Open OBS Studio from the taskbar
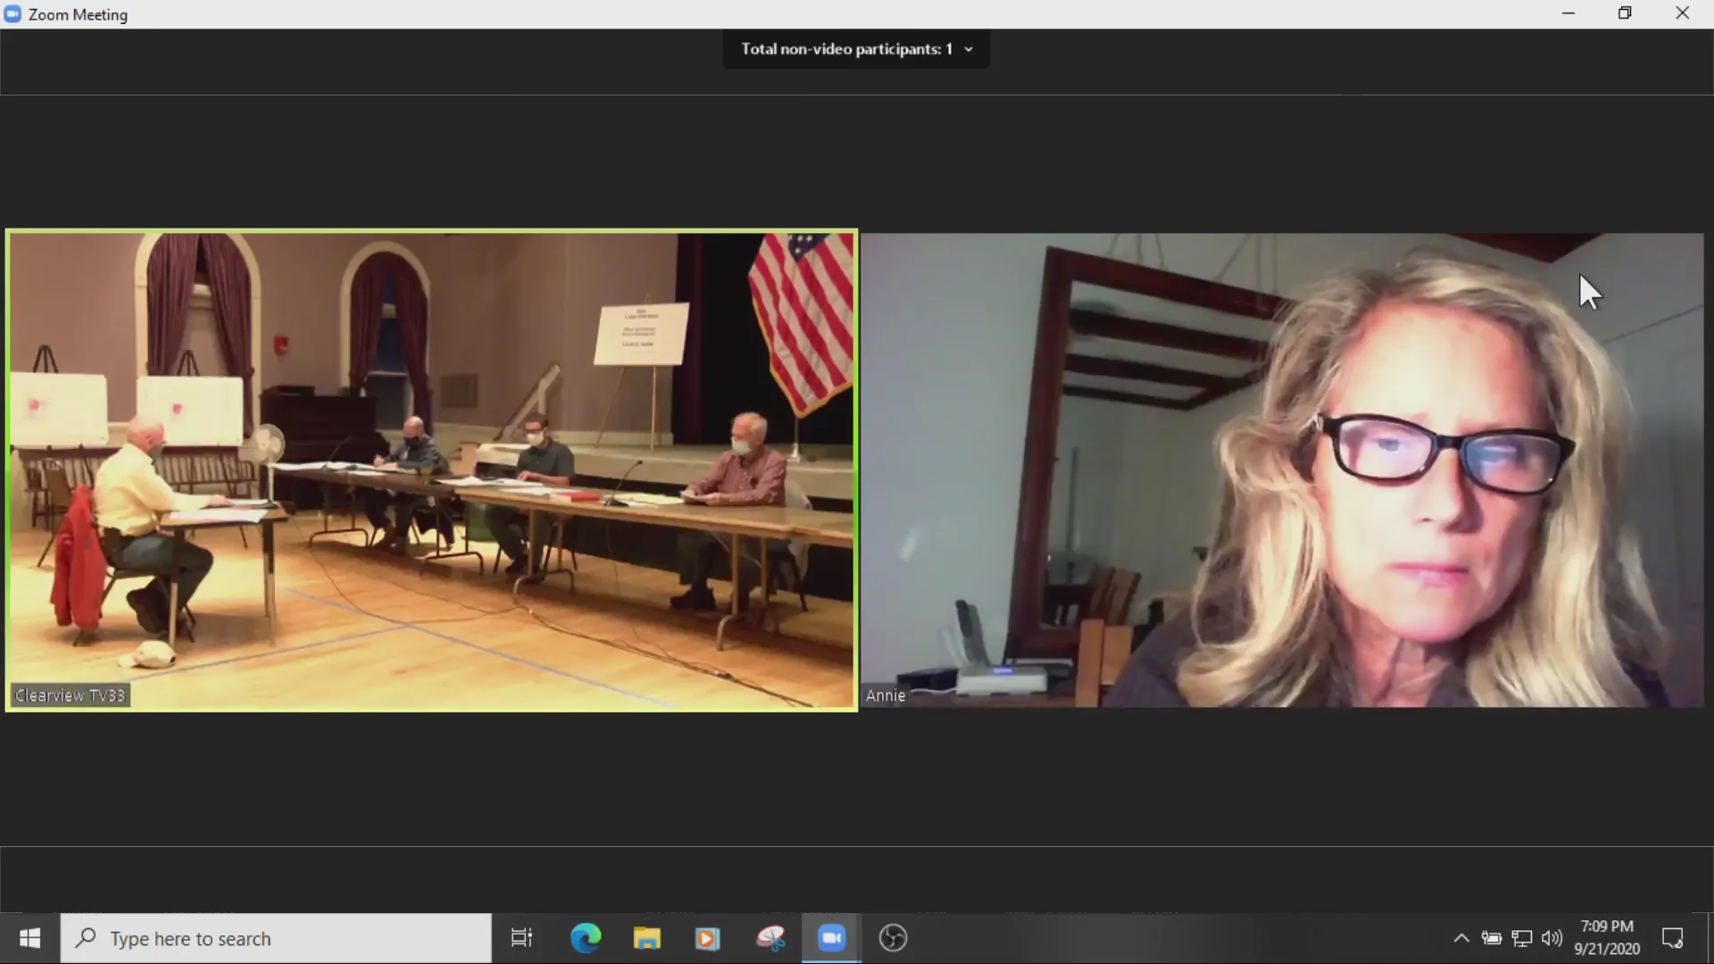Image resolution: width=1714 pixels, height=964 pixels. coord(893,938)
